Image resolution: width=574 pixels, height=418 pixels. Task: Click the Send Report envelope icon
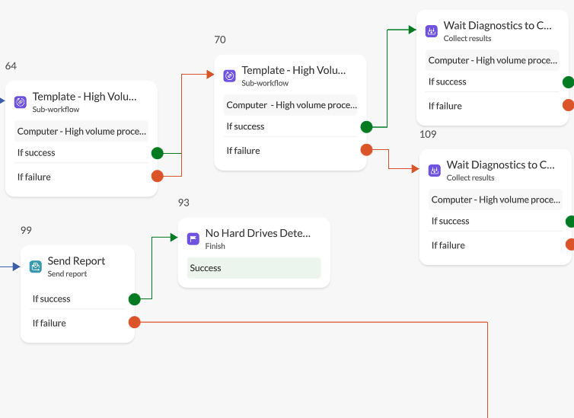click(x=36, y=266)
